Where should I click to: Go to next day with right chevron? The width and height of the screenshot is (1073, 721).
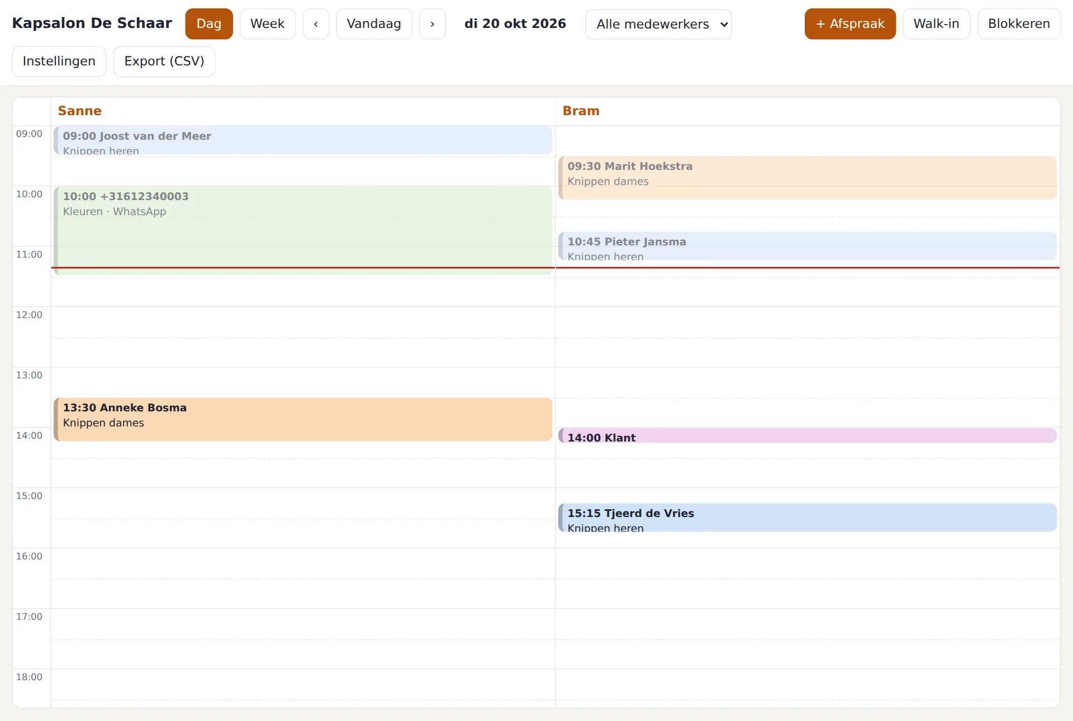[433, 24]
